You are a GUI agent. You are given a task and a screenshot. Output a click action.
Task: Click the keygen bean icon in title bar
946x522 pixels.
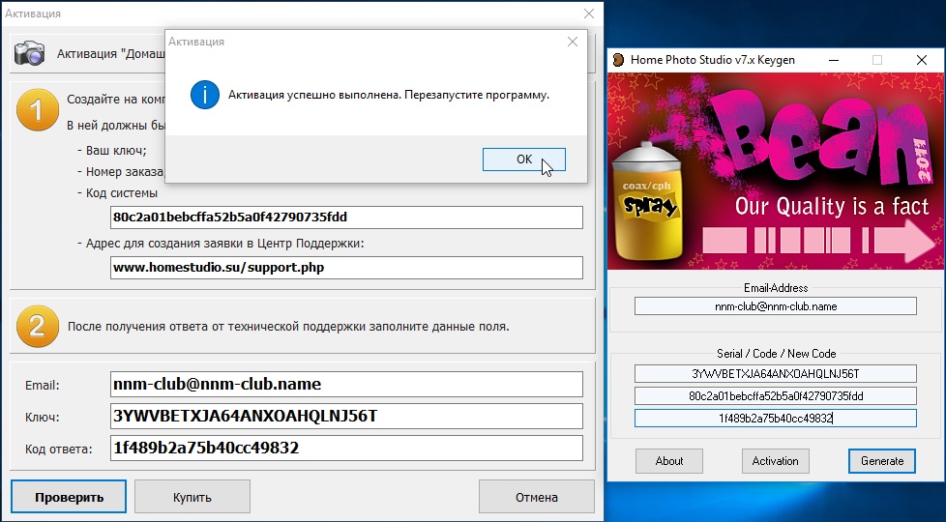click(x=618, y=60)
